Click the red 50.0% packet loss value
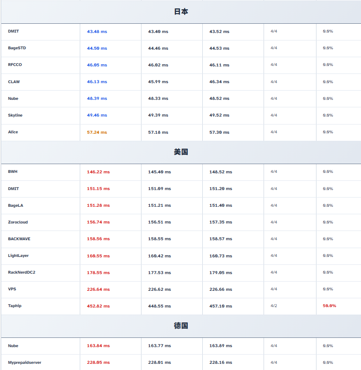The height and width of the screenshot is (370, 361). click(329, 306)
